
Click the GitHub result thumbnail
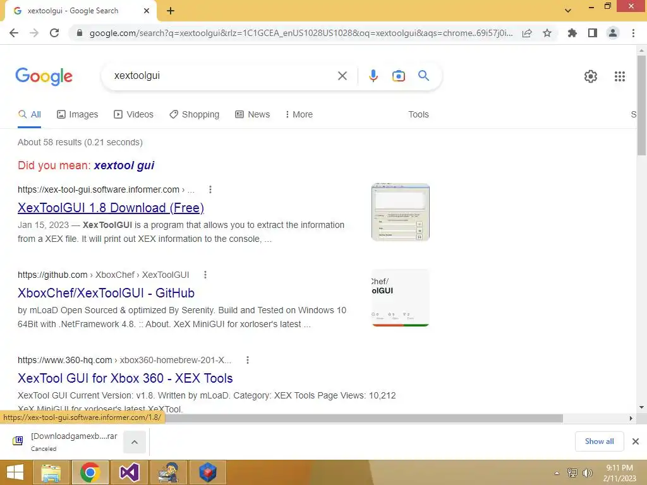click(400, 297)
